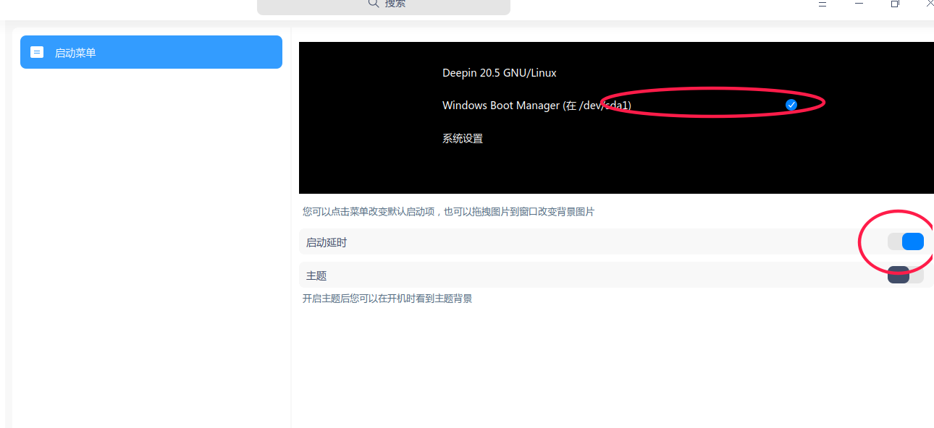Image resolution: width=934 pixels, height=428 pixels.
Task: Click the black boot menu preview
Action: [x=616, y=118]
